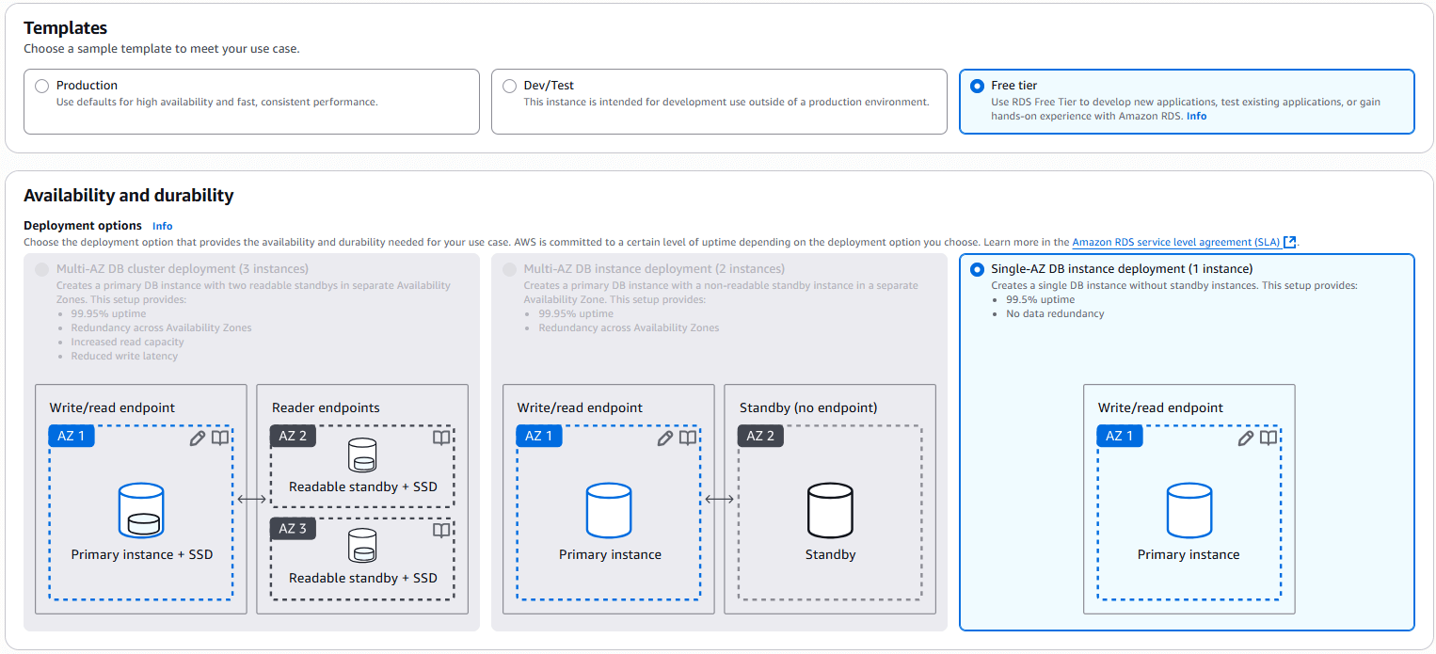This screenshot has width=1436, height=654.
Task: Click the Info link in the Free tier description
Action: (x=1195, y=115)
